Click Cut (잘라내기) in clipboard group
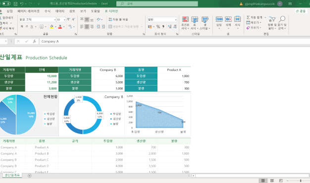The height and width of the screenshot is (183, 310). point(7,18)
